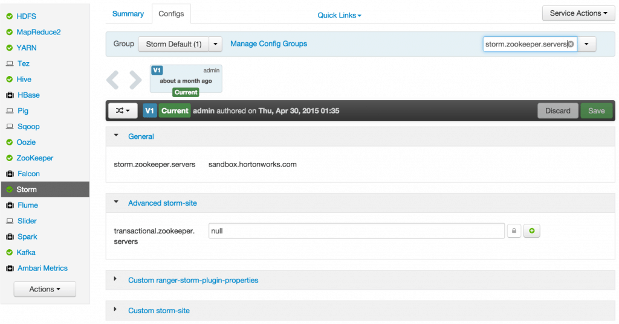Image resolution: width=619 pixels, height=324 pixels.
Task: Expand the Custom storm-site section
Action: pos(158,310)
